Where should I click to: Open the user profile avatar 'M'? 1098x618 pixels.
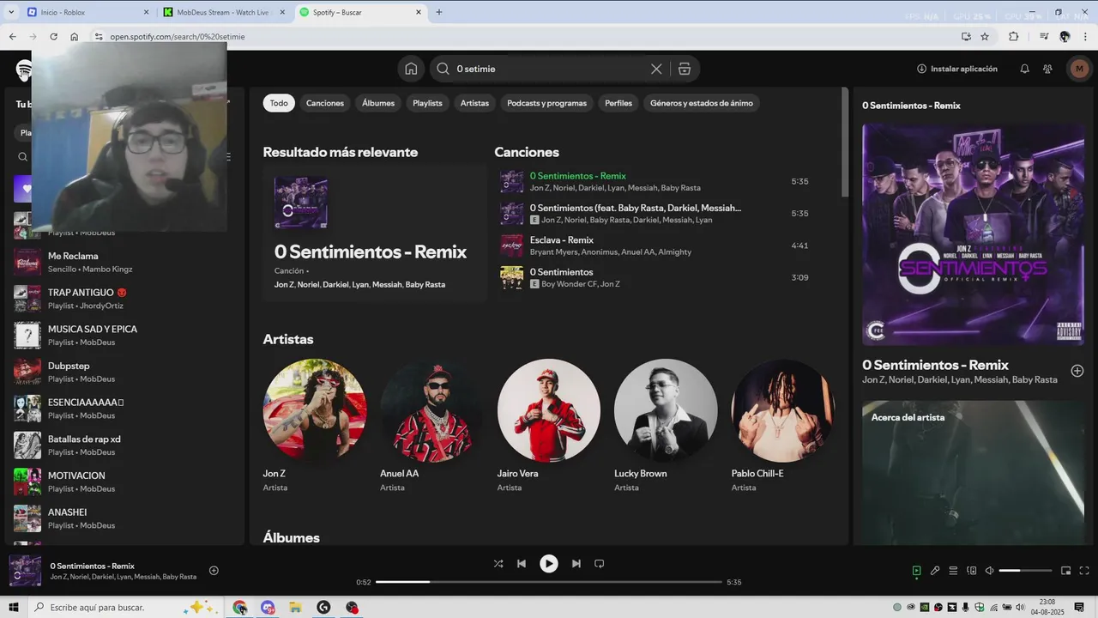click(1079, 69)
